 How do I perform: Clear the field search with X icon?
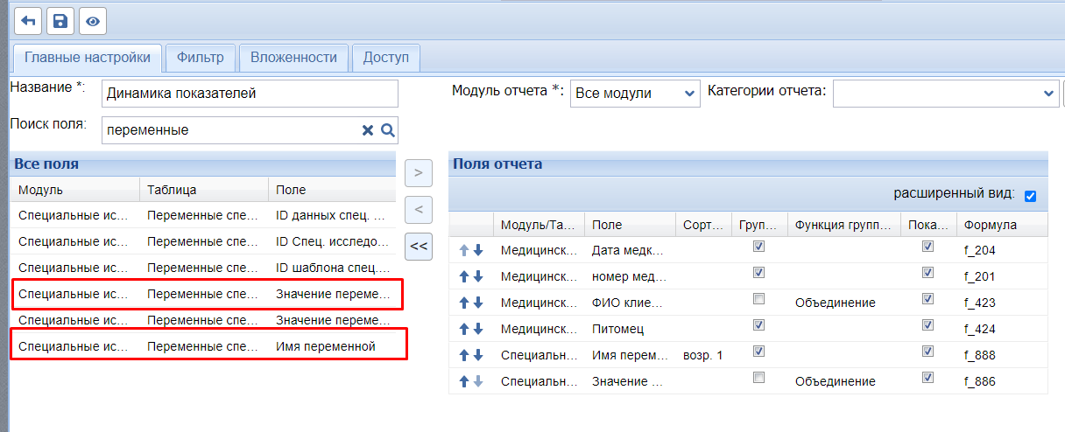[x=368, y=130]
